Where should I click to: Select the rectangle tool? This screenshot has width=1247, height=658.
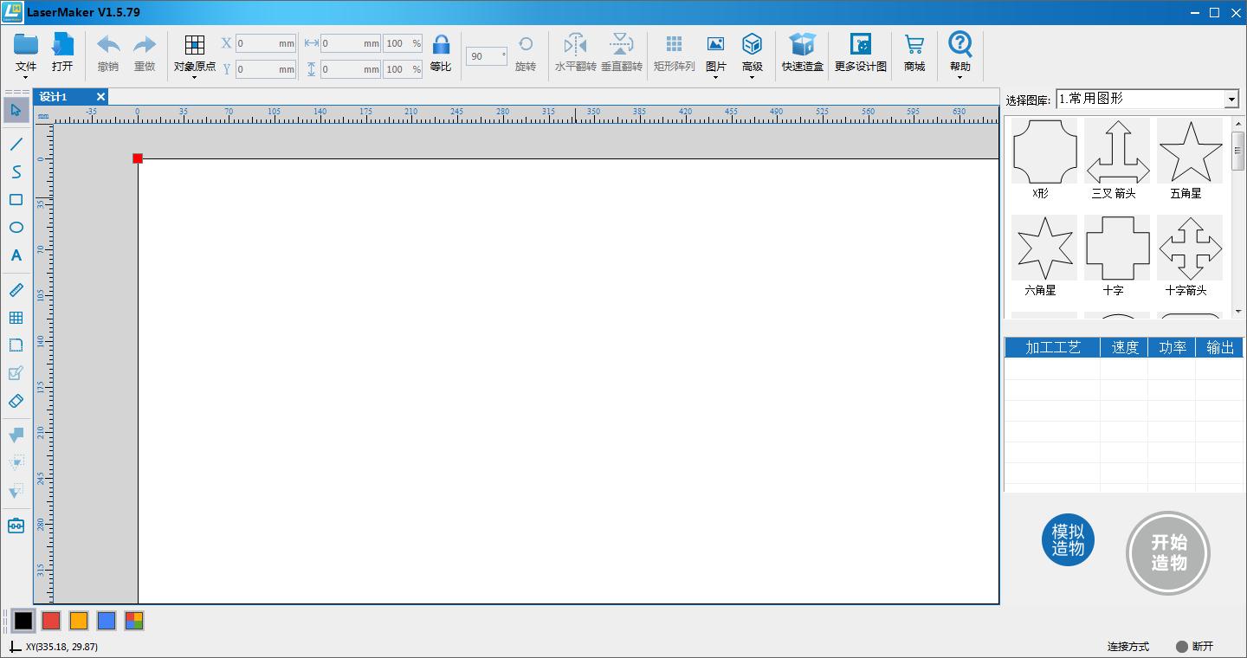16,200
